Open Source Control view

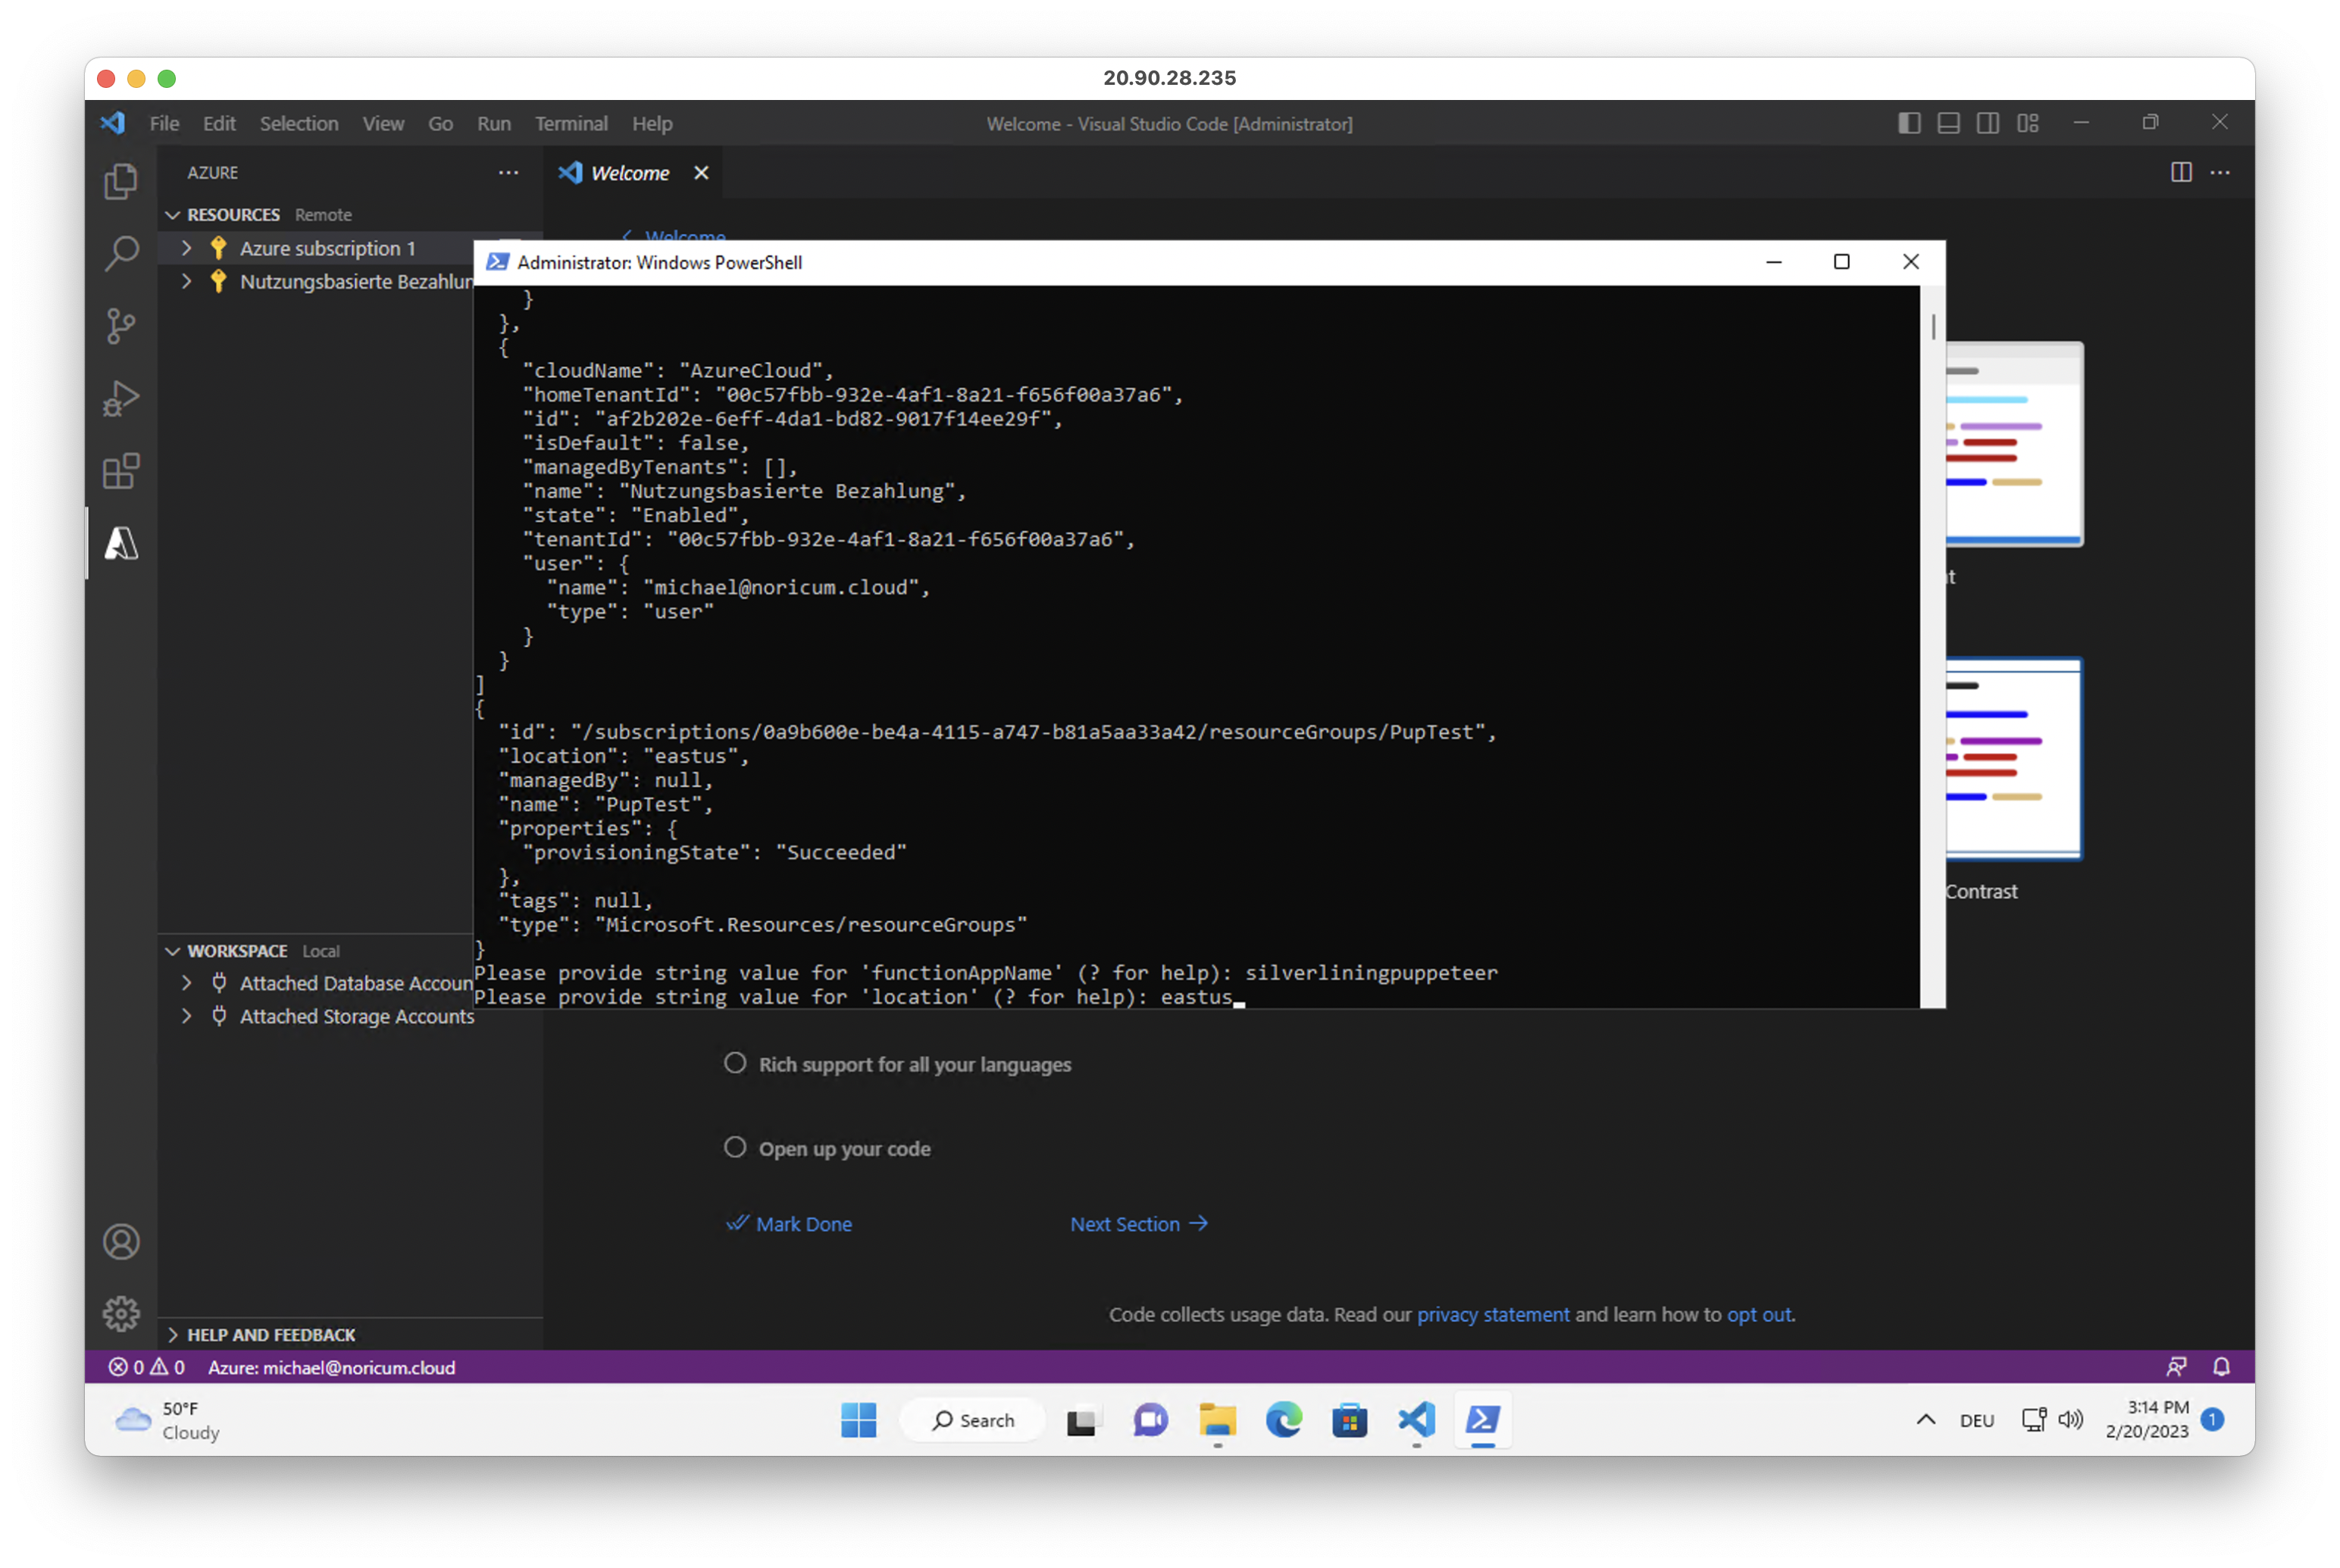point(121,325)
